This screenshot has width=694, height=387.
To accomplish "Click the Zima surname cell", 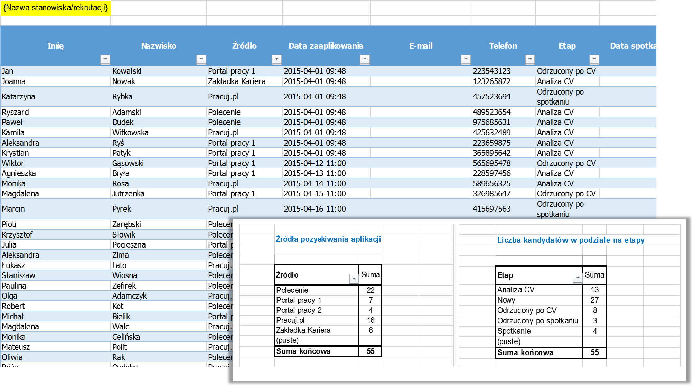I will 159,255.
